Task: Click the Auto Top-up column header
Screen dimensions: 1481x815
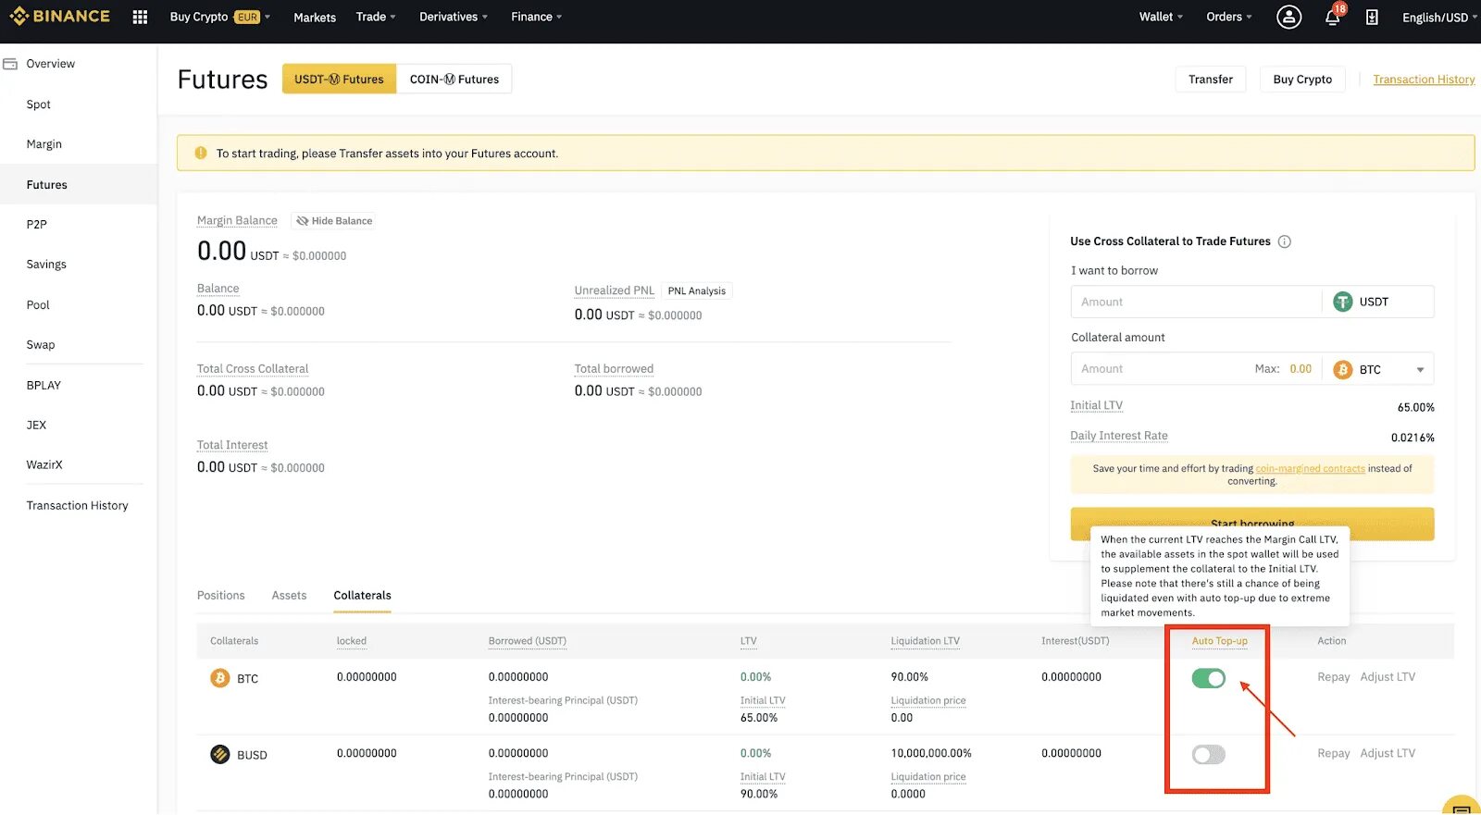Action: pyautogui.click(x=1219, y=640)
